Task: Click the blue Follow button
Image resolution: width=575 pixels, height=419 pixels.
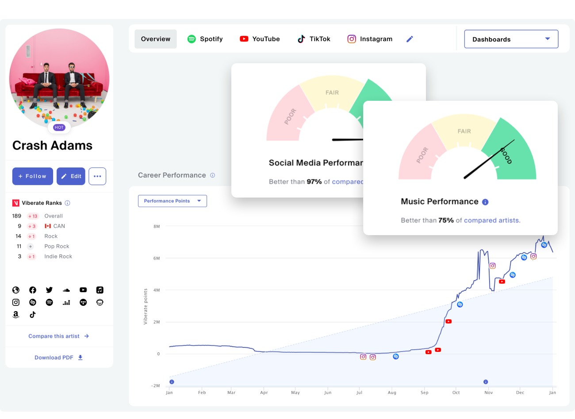Action: (x=33, y=176)
